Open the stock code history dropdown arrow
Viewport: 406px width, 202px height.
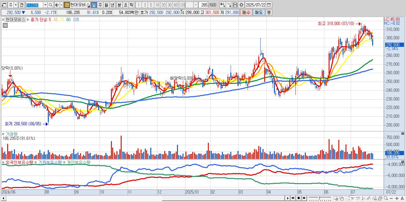[45, 5]
